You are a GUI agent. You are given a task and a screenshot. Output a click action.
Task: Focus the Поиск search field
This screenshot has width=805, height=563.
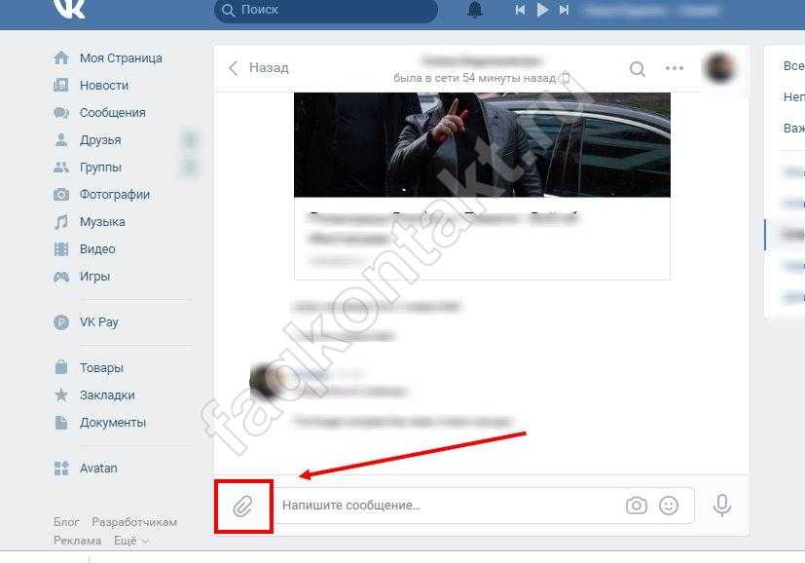tap(325, 11)
